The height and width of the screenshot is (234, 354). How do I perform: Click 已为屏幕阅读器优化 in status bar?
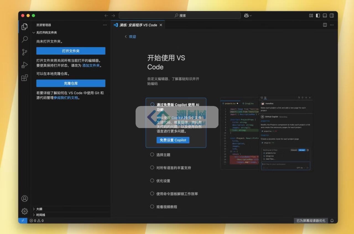pos(311,220)
